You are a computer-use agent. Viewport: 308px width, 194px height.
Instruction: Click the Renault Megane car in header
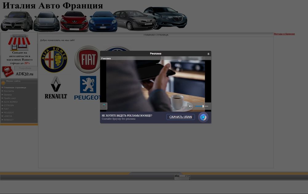(x=135, y=20)
